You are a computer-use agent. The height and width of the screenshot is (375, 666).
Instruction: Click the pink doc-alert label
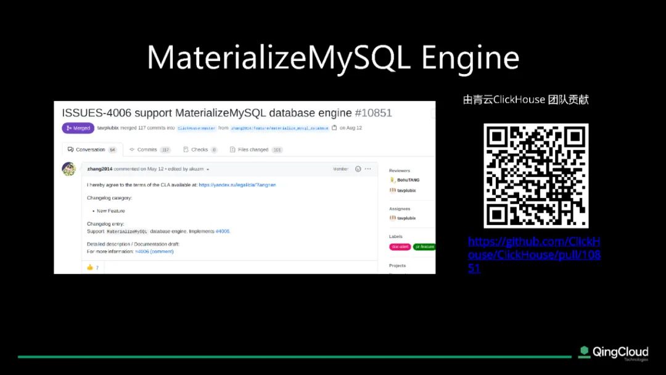(400, 246)
